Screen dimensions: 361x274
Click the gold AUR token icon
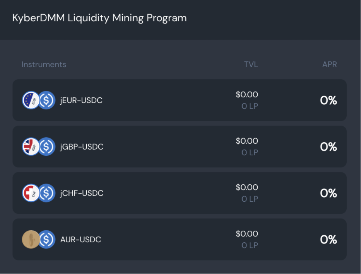[x=30, y=240]
